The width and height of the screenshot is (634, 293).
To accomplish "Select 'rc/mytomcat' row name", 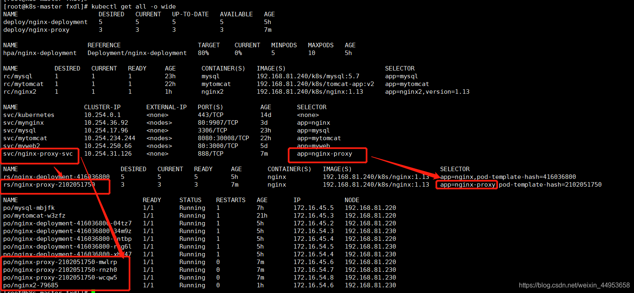I will (x=23, y=84).
